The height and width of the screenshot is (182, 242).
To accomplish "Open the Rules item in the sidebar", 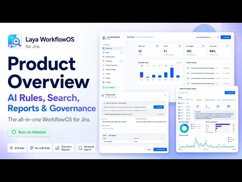I will tap(112, 53).
